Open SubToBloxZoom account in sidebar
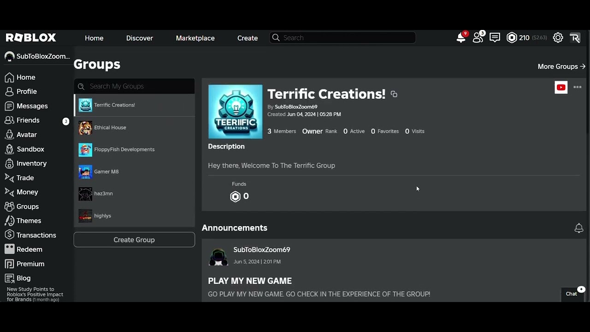 [37, 56]
